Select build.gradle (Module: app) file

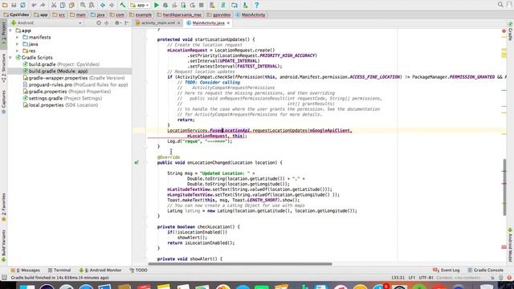click(55, 71)
